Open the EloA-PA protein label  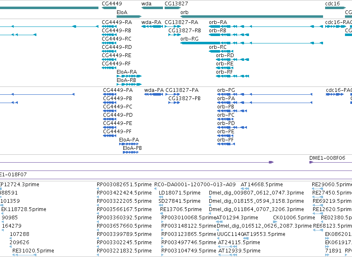(x=129, y=140)
